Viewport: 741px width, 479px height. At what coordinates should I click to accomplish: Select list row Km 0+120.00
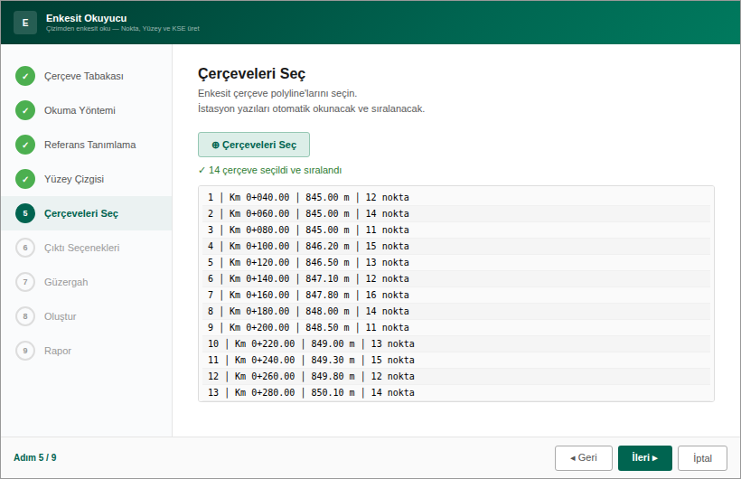pyautogui.click(x=456, y=262)
